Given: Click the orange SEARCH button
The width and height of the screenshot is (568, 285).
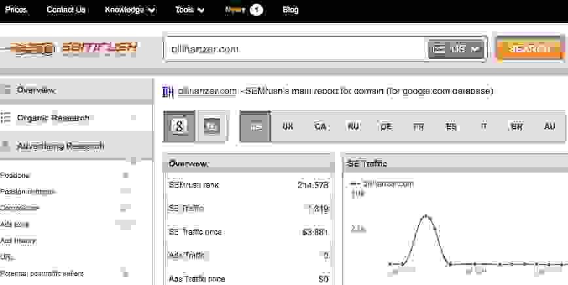Looking at the screenshot, I should coord(530,49).
